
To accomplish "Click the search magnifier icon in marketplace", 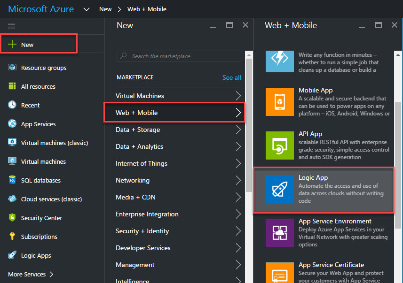I will [123, 56].
